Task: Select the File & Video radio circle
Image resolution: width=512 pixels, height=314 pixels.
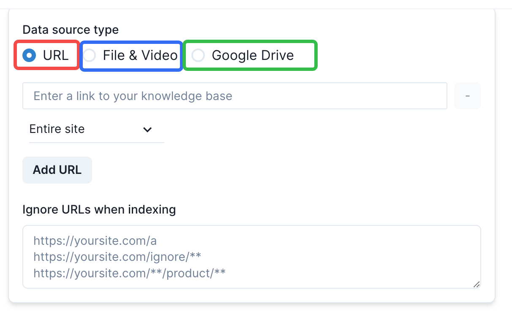Action: pyautogui.click(x=90, y=55)
